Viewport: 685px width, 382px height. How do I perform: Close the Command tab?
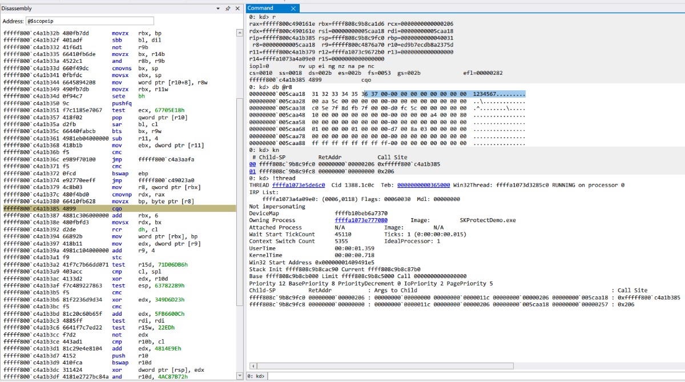(x=293, y=8)
